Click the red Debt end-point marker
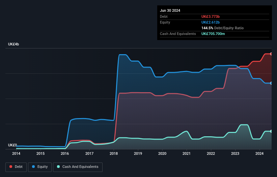The height and width of the screenshot is (177, 277). (x=271, y=54)
